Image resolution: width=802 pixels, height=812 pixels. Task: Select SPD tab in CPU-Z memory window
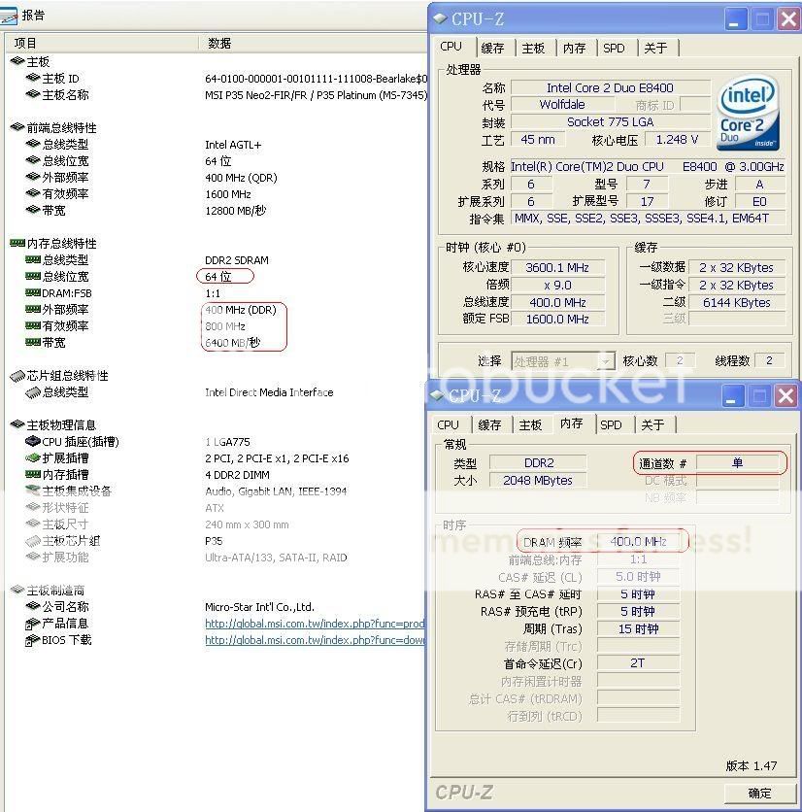[611, 425]
